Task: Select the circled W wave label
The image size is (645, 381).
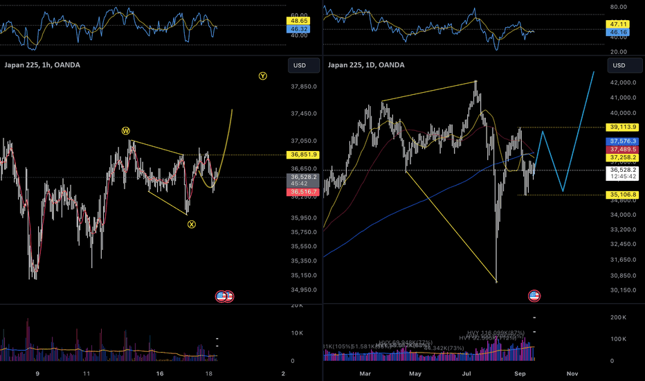Action: [125, 131]
